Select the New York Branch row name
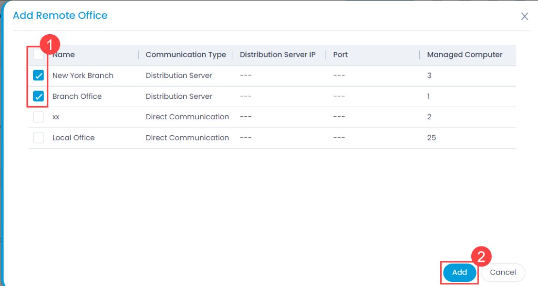The width and height of the screenshot is (538, 286). pos(82,76)
